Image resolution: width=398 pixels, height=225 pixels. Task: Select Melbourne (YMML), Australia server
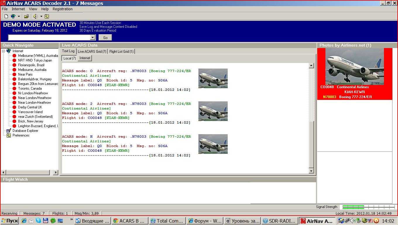point(38,56)
